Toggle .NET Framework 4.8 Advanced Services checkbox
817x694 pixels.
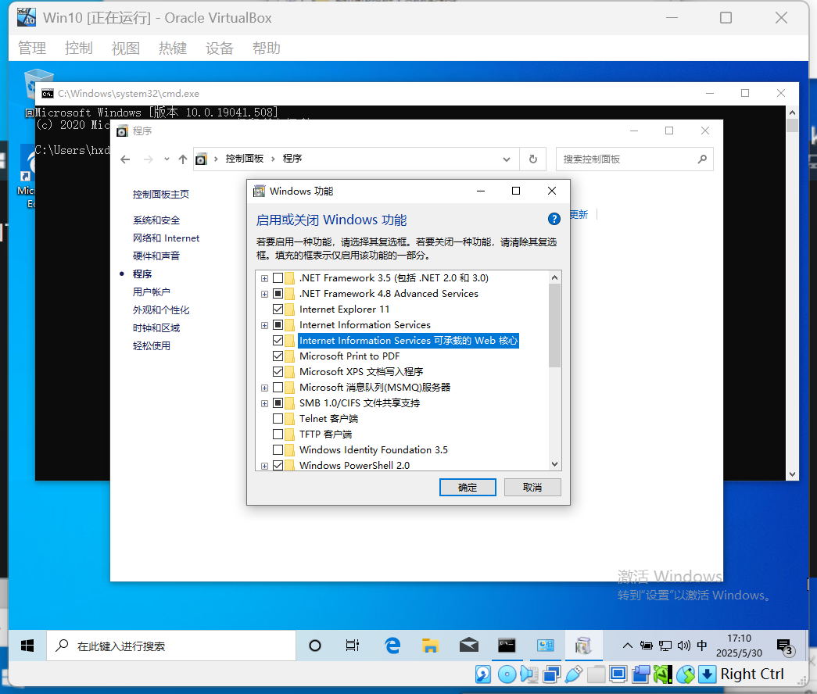click(278, 294)
